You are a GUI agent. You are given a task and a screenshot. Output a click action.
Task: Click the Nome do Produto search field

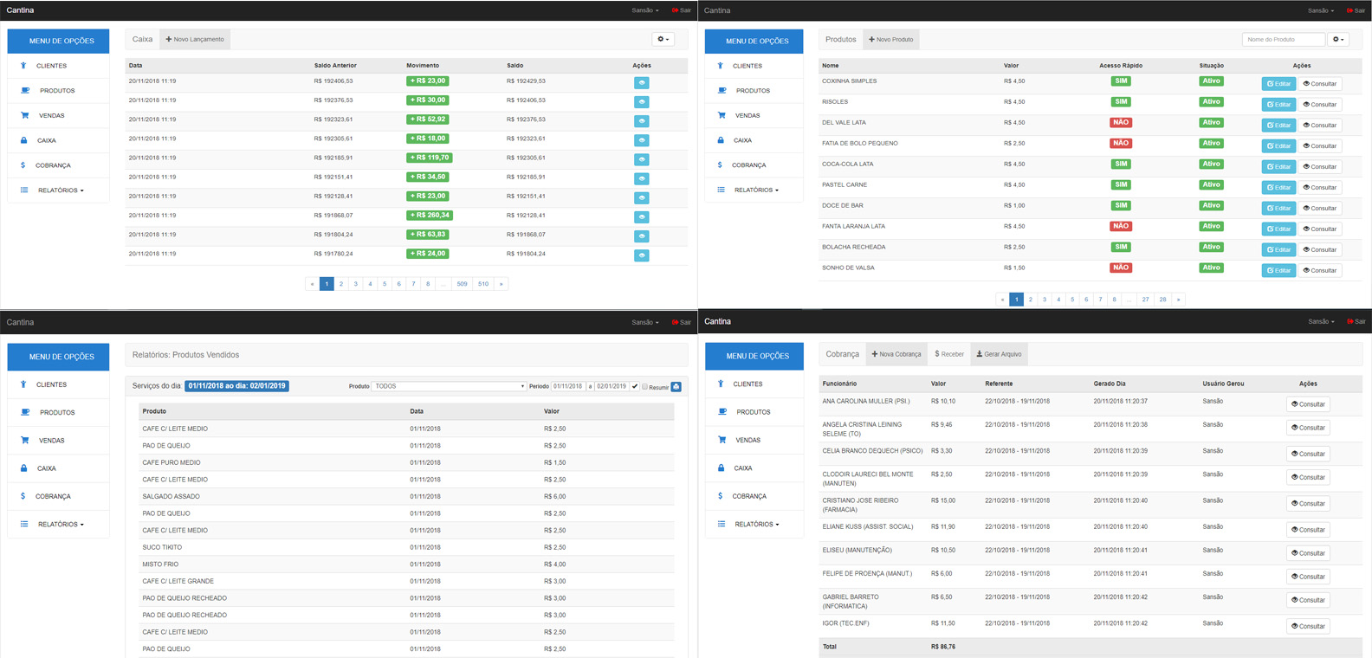(1283, 39)
